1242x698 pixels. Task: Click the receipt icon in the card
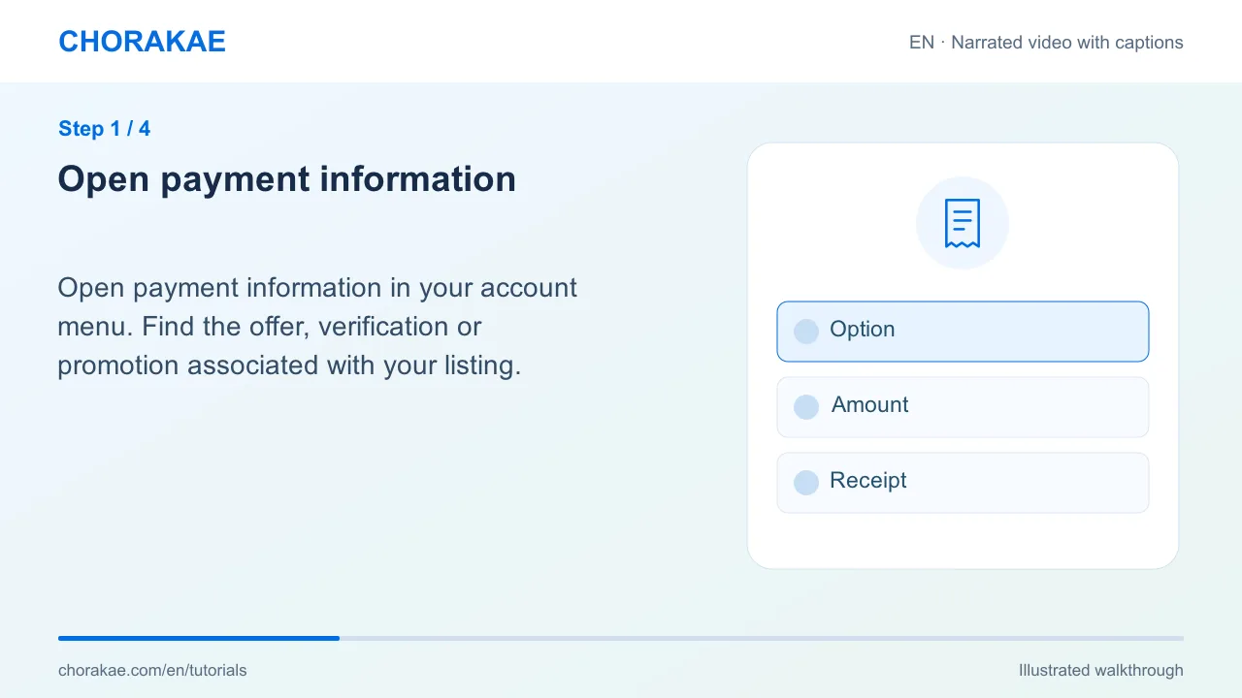coord(963,223)
